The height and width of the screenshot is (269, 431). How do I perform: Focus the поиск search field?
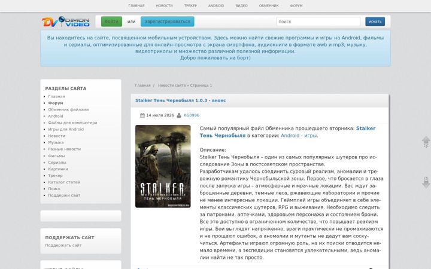coord(318,22)
